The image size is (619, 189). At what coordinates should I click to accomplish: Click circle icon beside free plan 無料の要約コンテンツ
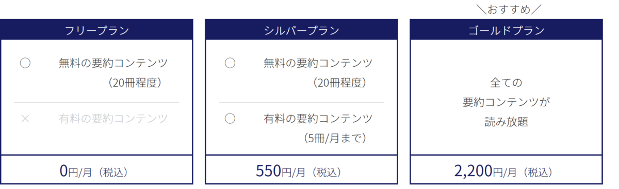point(25,63)
